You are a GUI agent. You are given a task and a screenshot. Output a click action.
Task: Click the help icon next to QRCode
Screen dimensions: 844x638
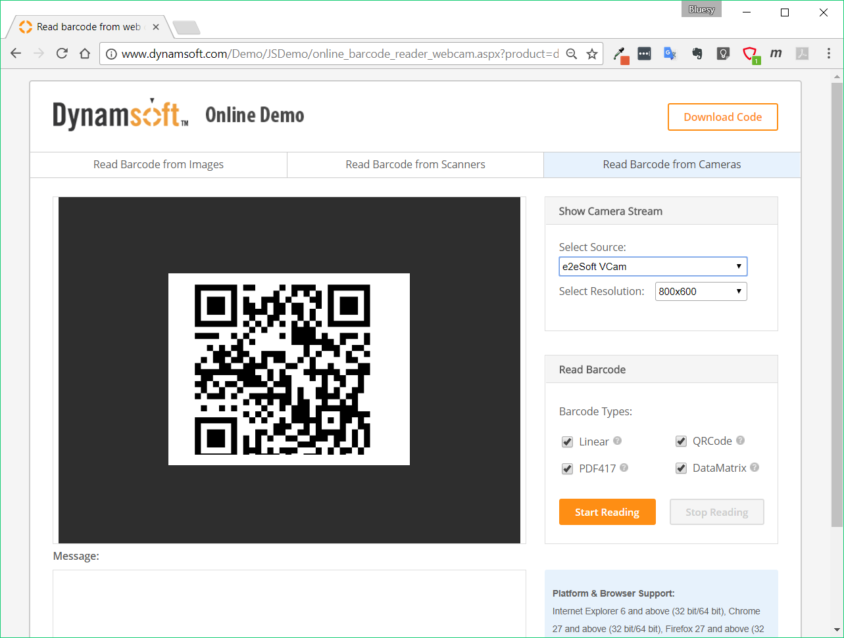tap(740, 441)
